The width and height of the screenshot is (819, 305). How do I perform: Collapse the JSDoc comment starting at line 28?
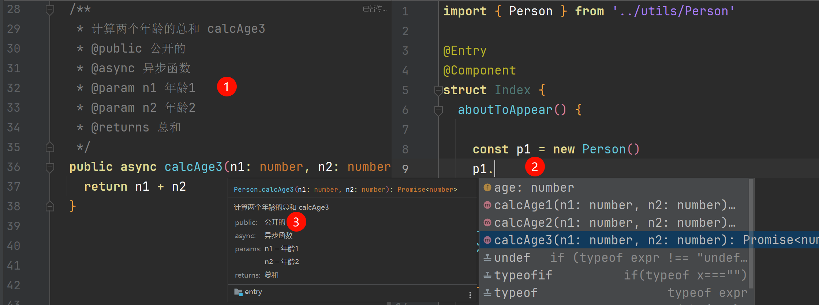pyautogui.click(x=50, y=9)
